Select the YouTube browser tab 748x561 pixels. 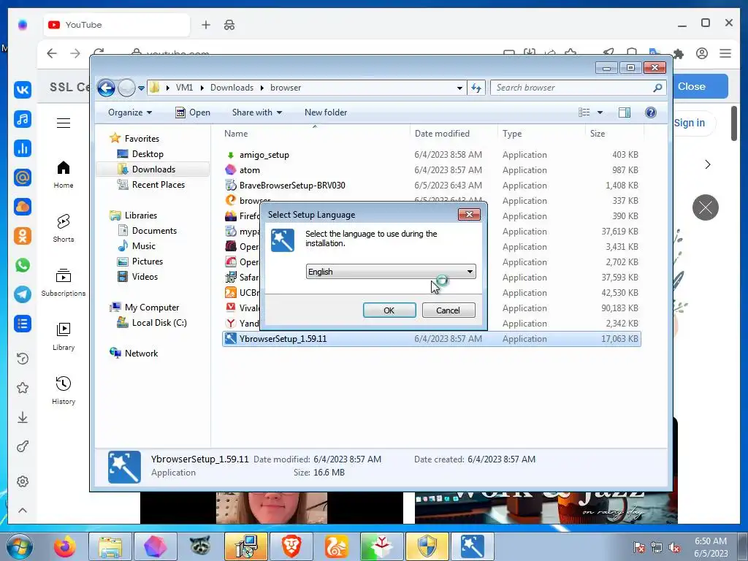pyautogui.click(x=117, y=25)
